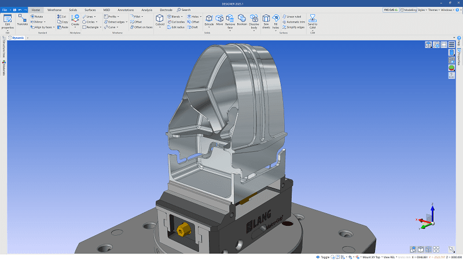Click the Edit properties icon

point(8,19)
